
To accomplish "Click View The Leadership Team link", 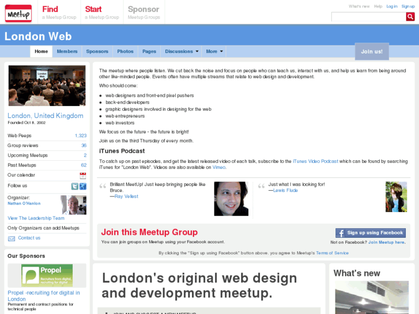I will tap(36, 218).
